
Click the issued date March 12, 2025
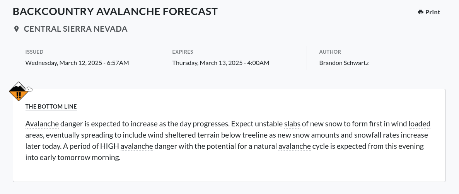click(77, 63)
